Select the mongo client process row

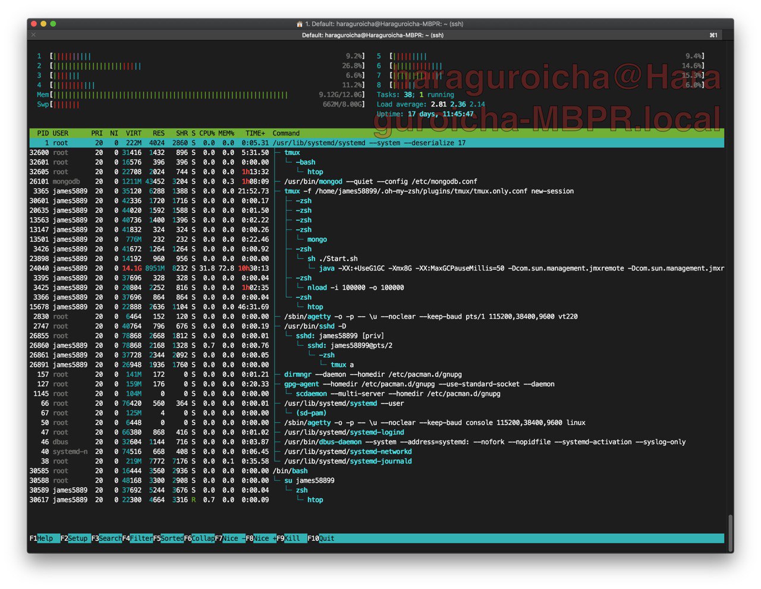coord(377,240)
